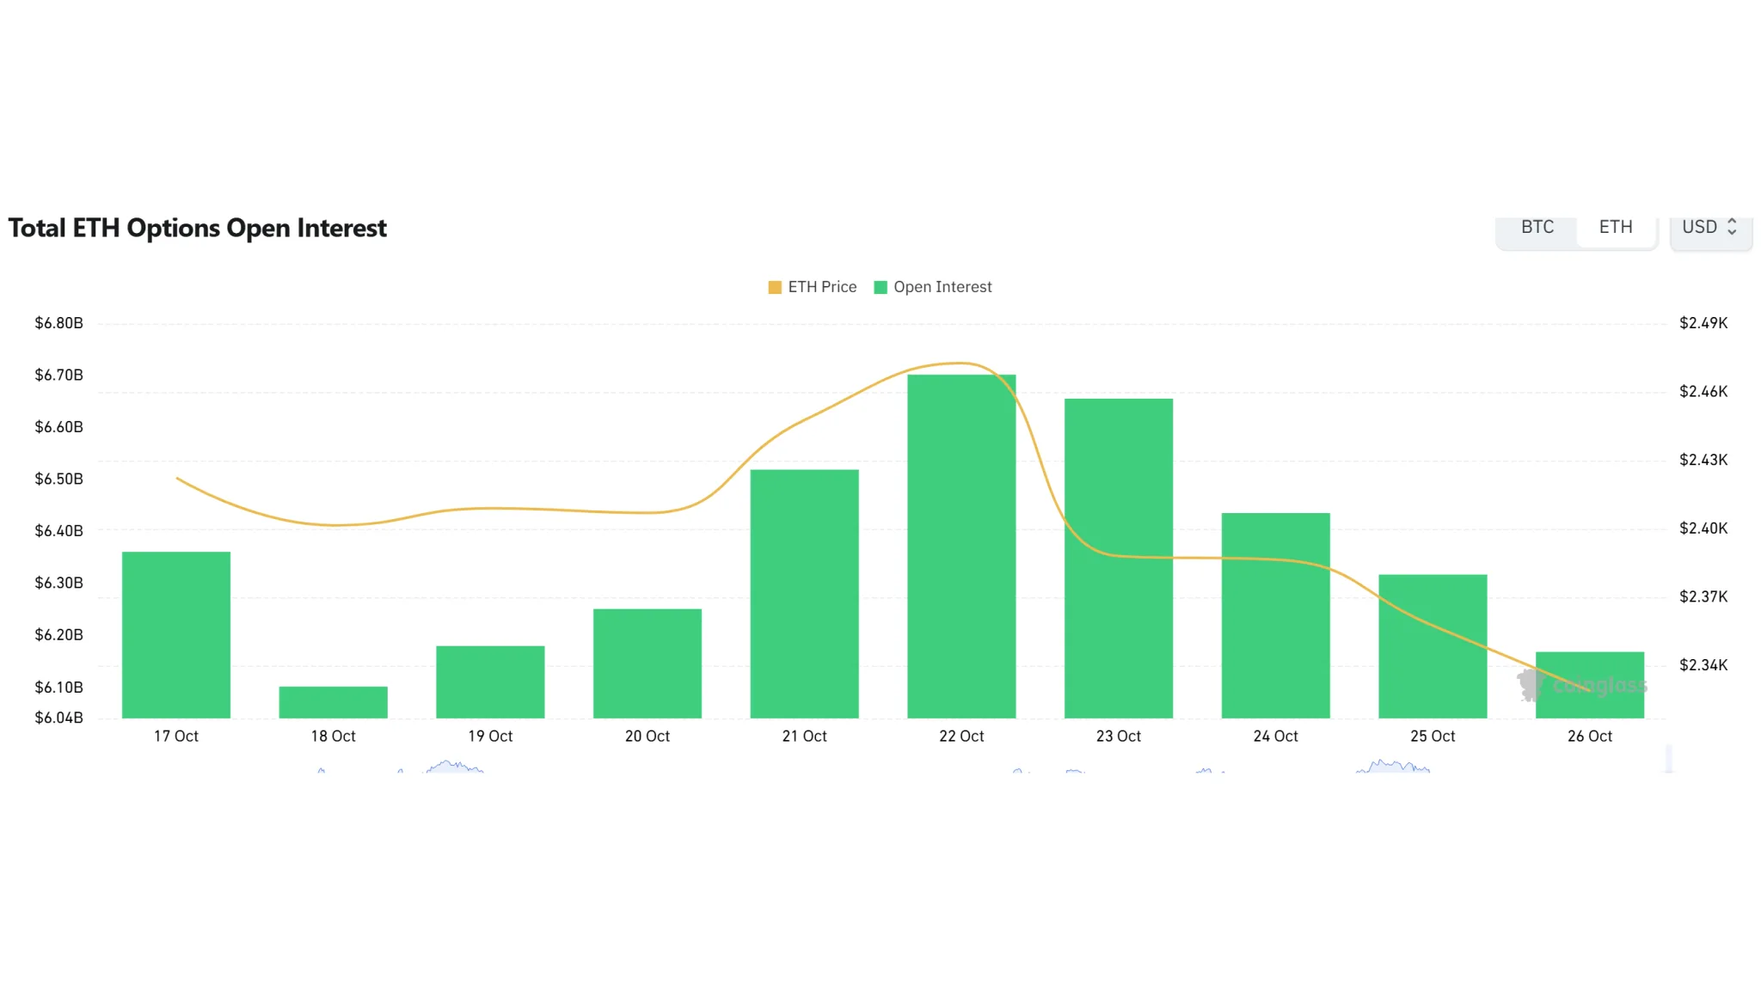Click the 26 Oct axis label
This screenshot has height=990, width=1761.
[1590, 736]
